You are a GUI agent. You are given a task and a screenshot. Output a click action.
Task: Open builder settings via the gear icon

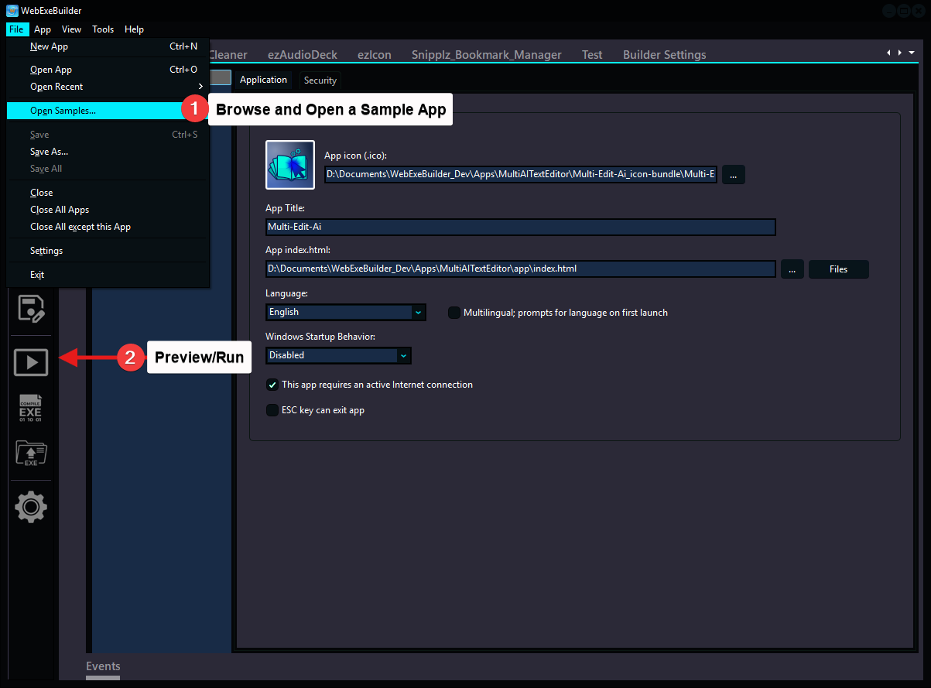pyautogui.click(x=30, y=507)
